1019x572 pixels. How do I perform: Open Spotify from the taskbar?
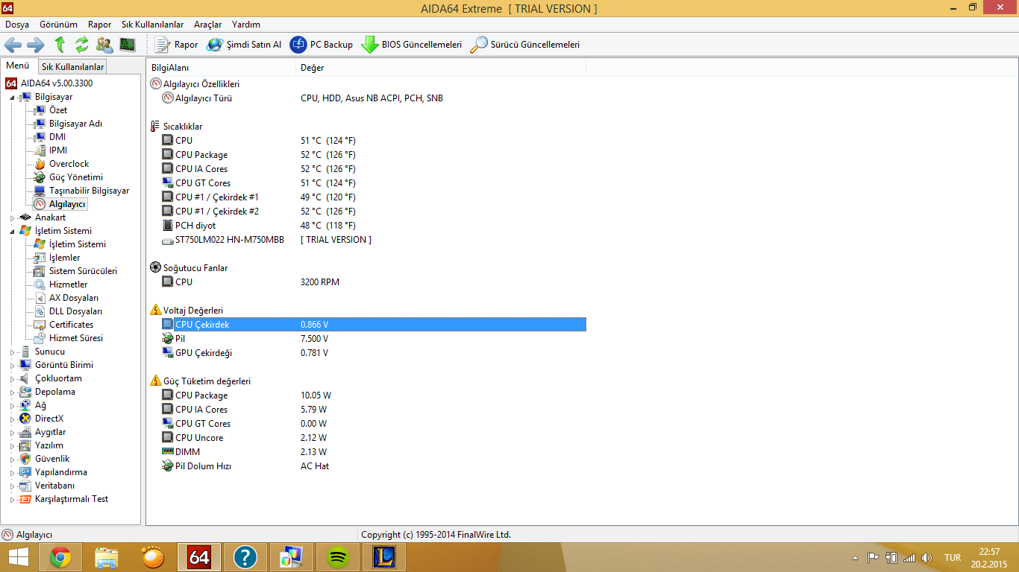(x=338, y=557)
